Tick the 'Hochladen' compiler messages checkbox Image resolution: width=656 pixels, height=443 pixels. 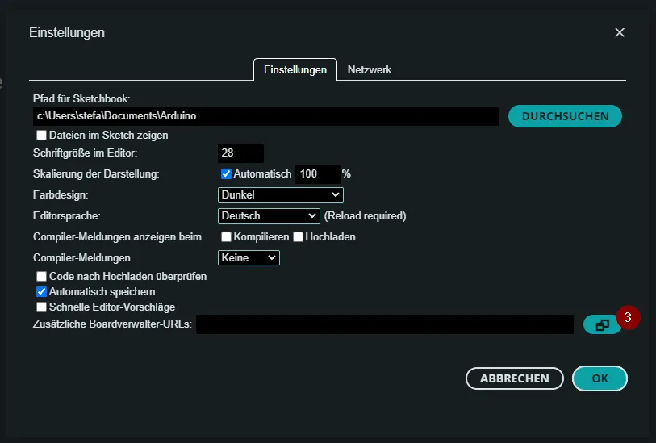(x=298, y=237)
